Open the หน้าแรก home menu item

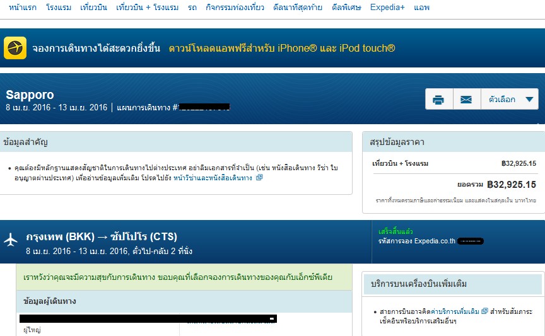pyautogui.click(x=23, y=8)
